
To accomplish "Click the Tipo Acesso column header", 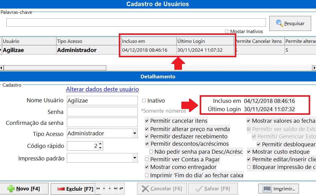I will (70, 41).
